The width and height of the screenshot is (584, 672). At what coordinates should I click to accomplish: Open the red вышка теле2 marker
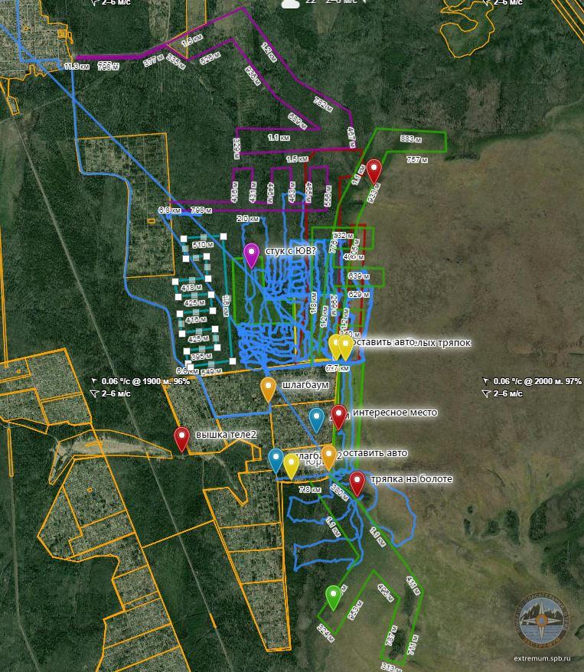[181, 438]
